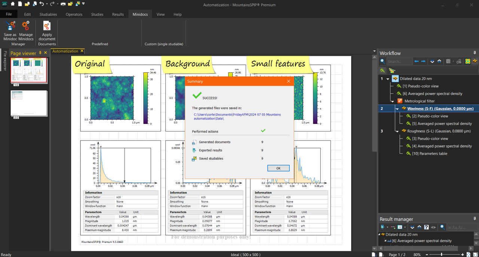This screenshot has height=257, width=479.
Task: Click the Home icon in quick access toolbar
Action: tap(13, 4)
